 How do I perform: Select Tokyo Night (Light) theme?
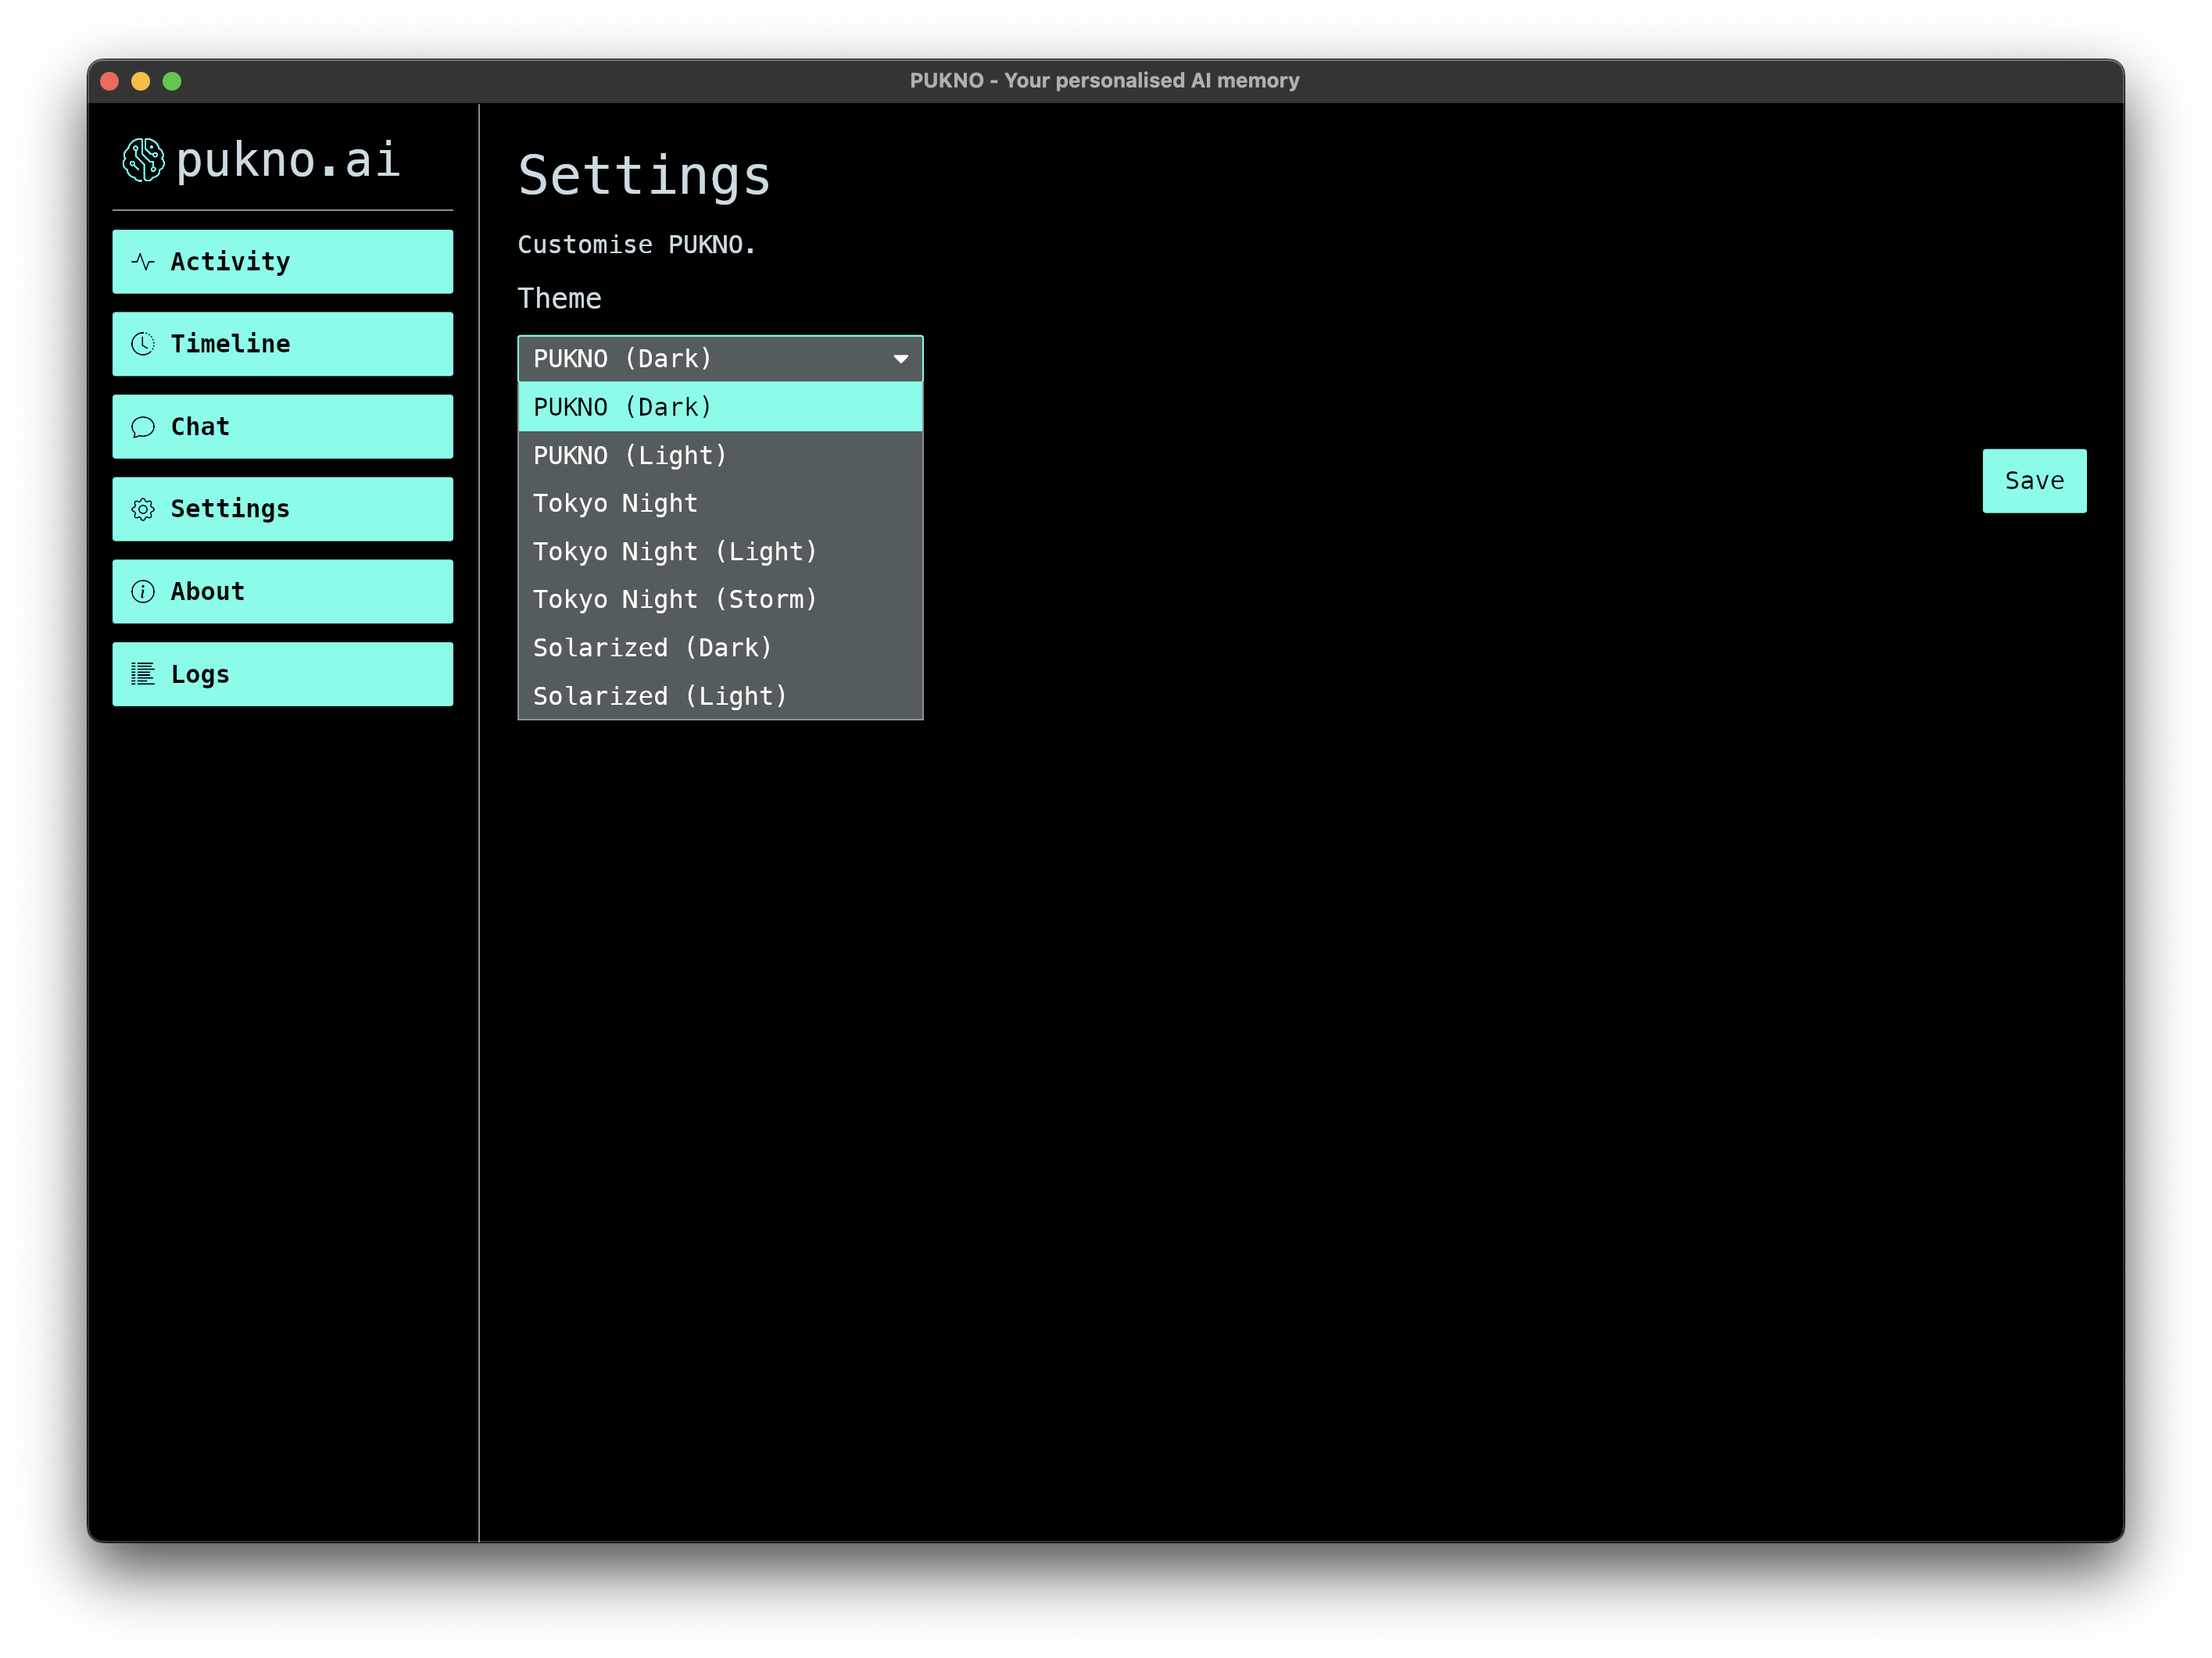(720, 552)
